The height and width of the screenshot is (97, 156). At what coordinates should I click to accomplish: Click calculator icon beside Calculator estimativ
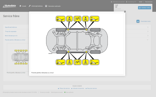tap(46, 6)
